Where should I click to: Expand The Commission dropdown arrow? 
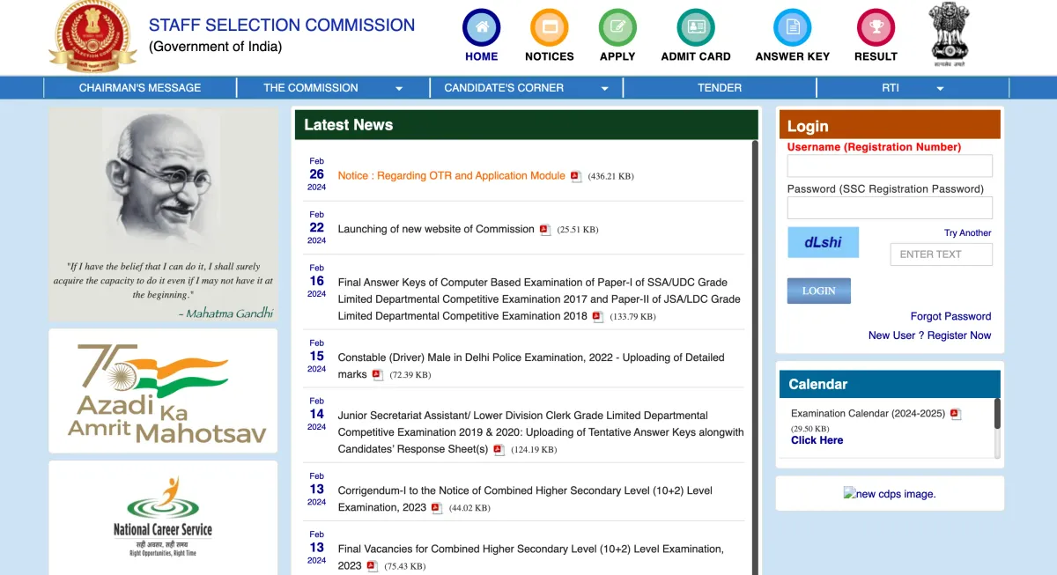coord(399,89)
